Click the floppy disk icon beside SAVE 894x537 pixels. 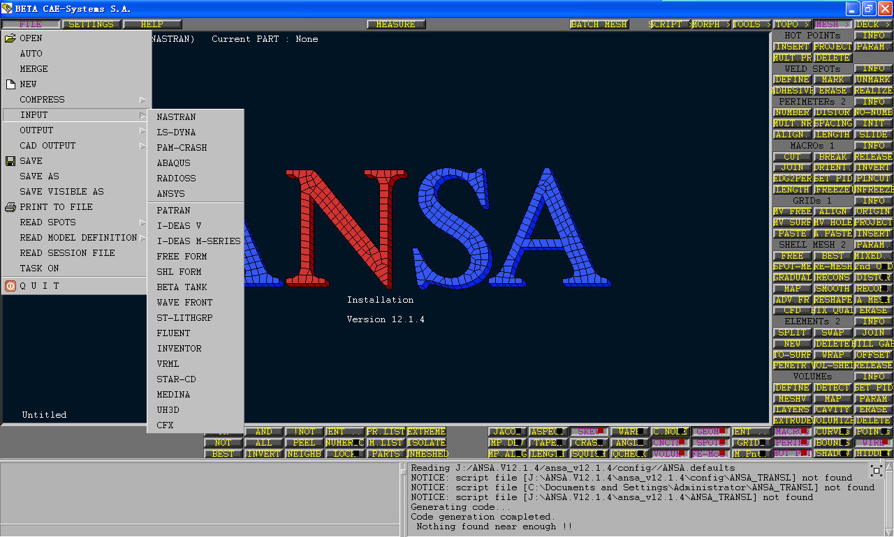pyautogui.click(x=10, y=161)
